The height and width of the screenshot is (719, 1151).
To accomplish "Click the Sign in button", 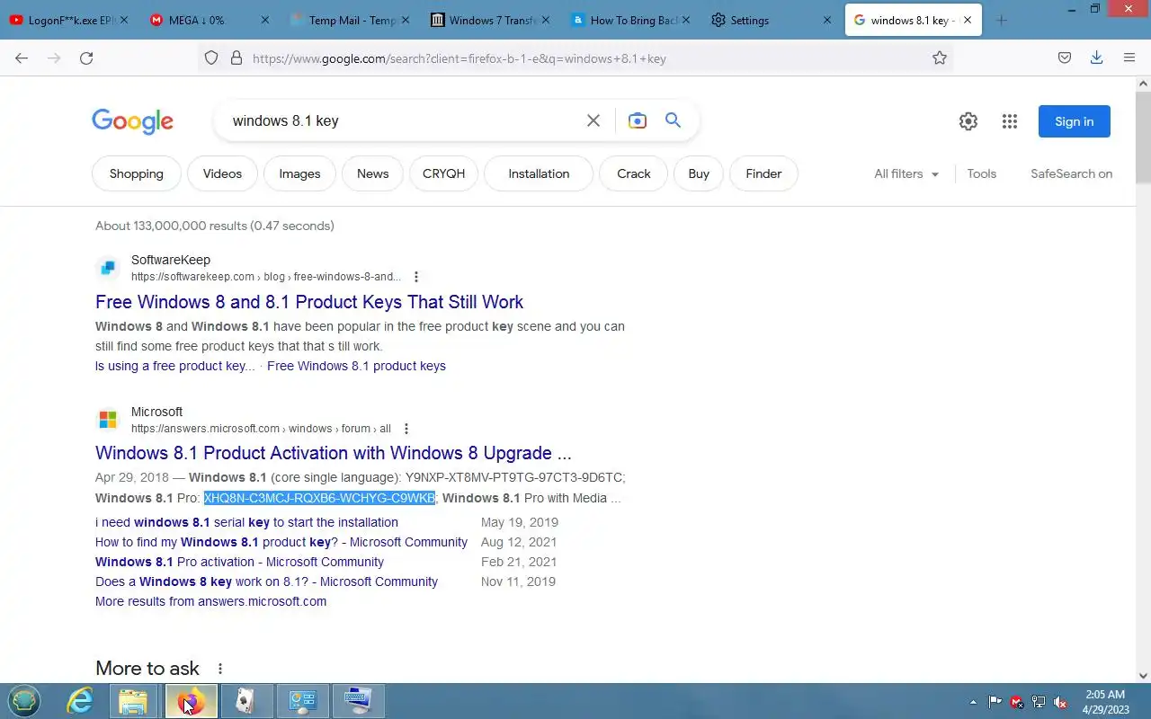I will (1075, 121).
